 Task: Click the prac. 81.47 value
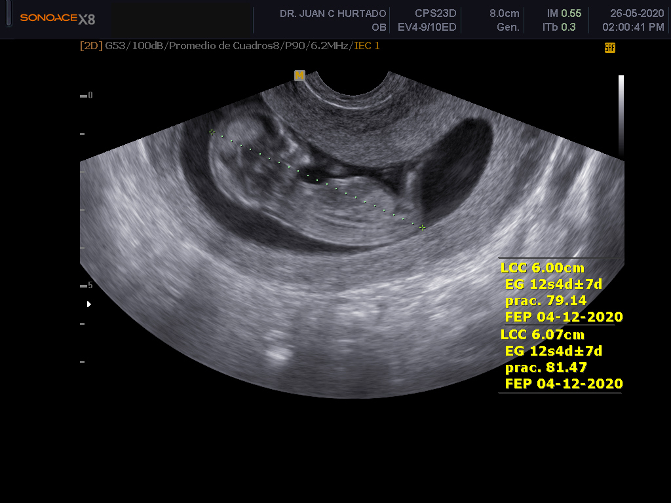point(546,368)
